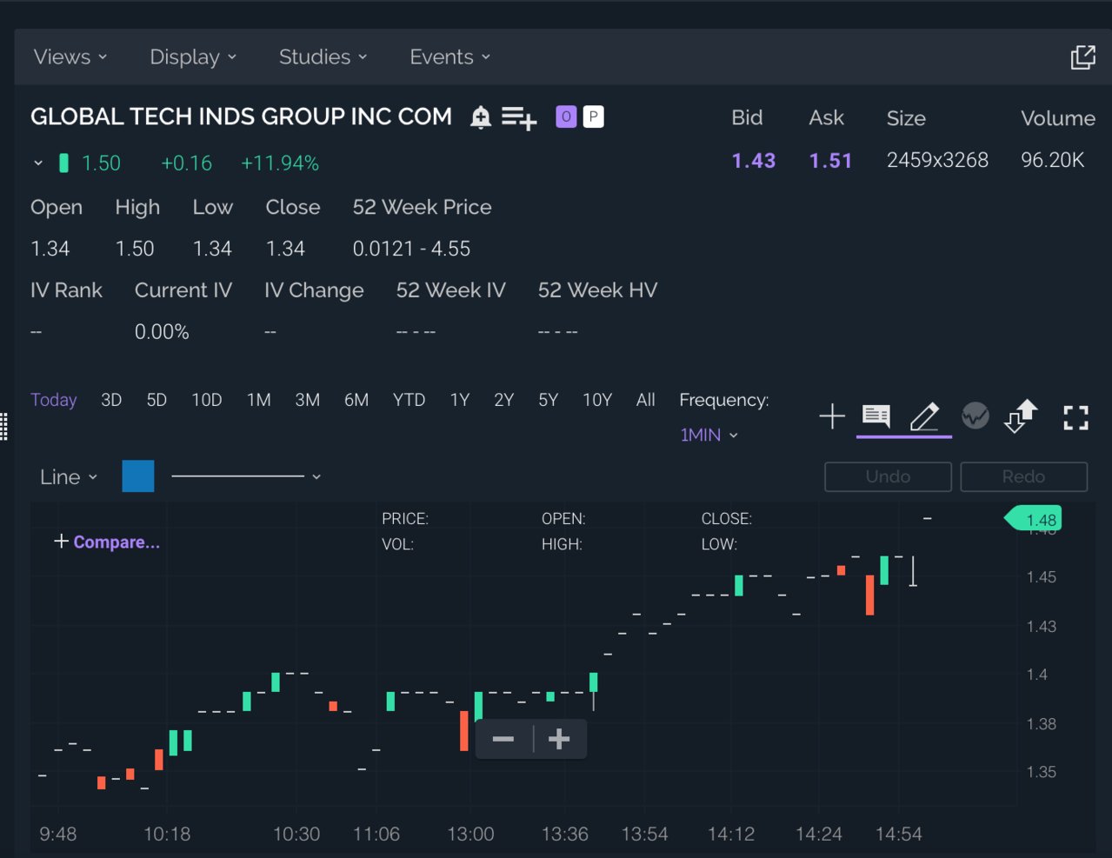This screenshot has height=858, width=1112.
Task: Open the Display menu
Action: click(193, 57)
